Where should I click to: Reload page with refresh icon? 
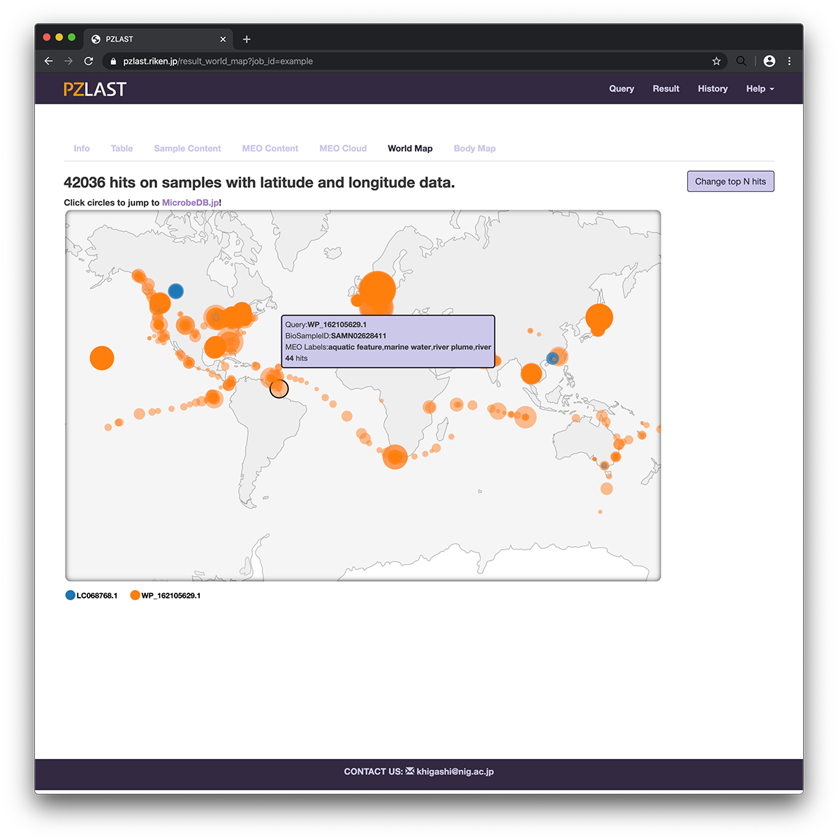click(x=89, y=61)
